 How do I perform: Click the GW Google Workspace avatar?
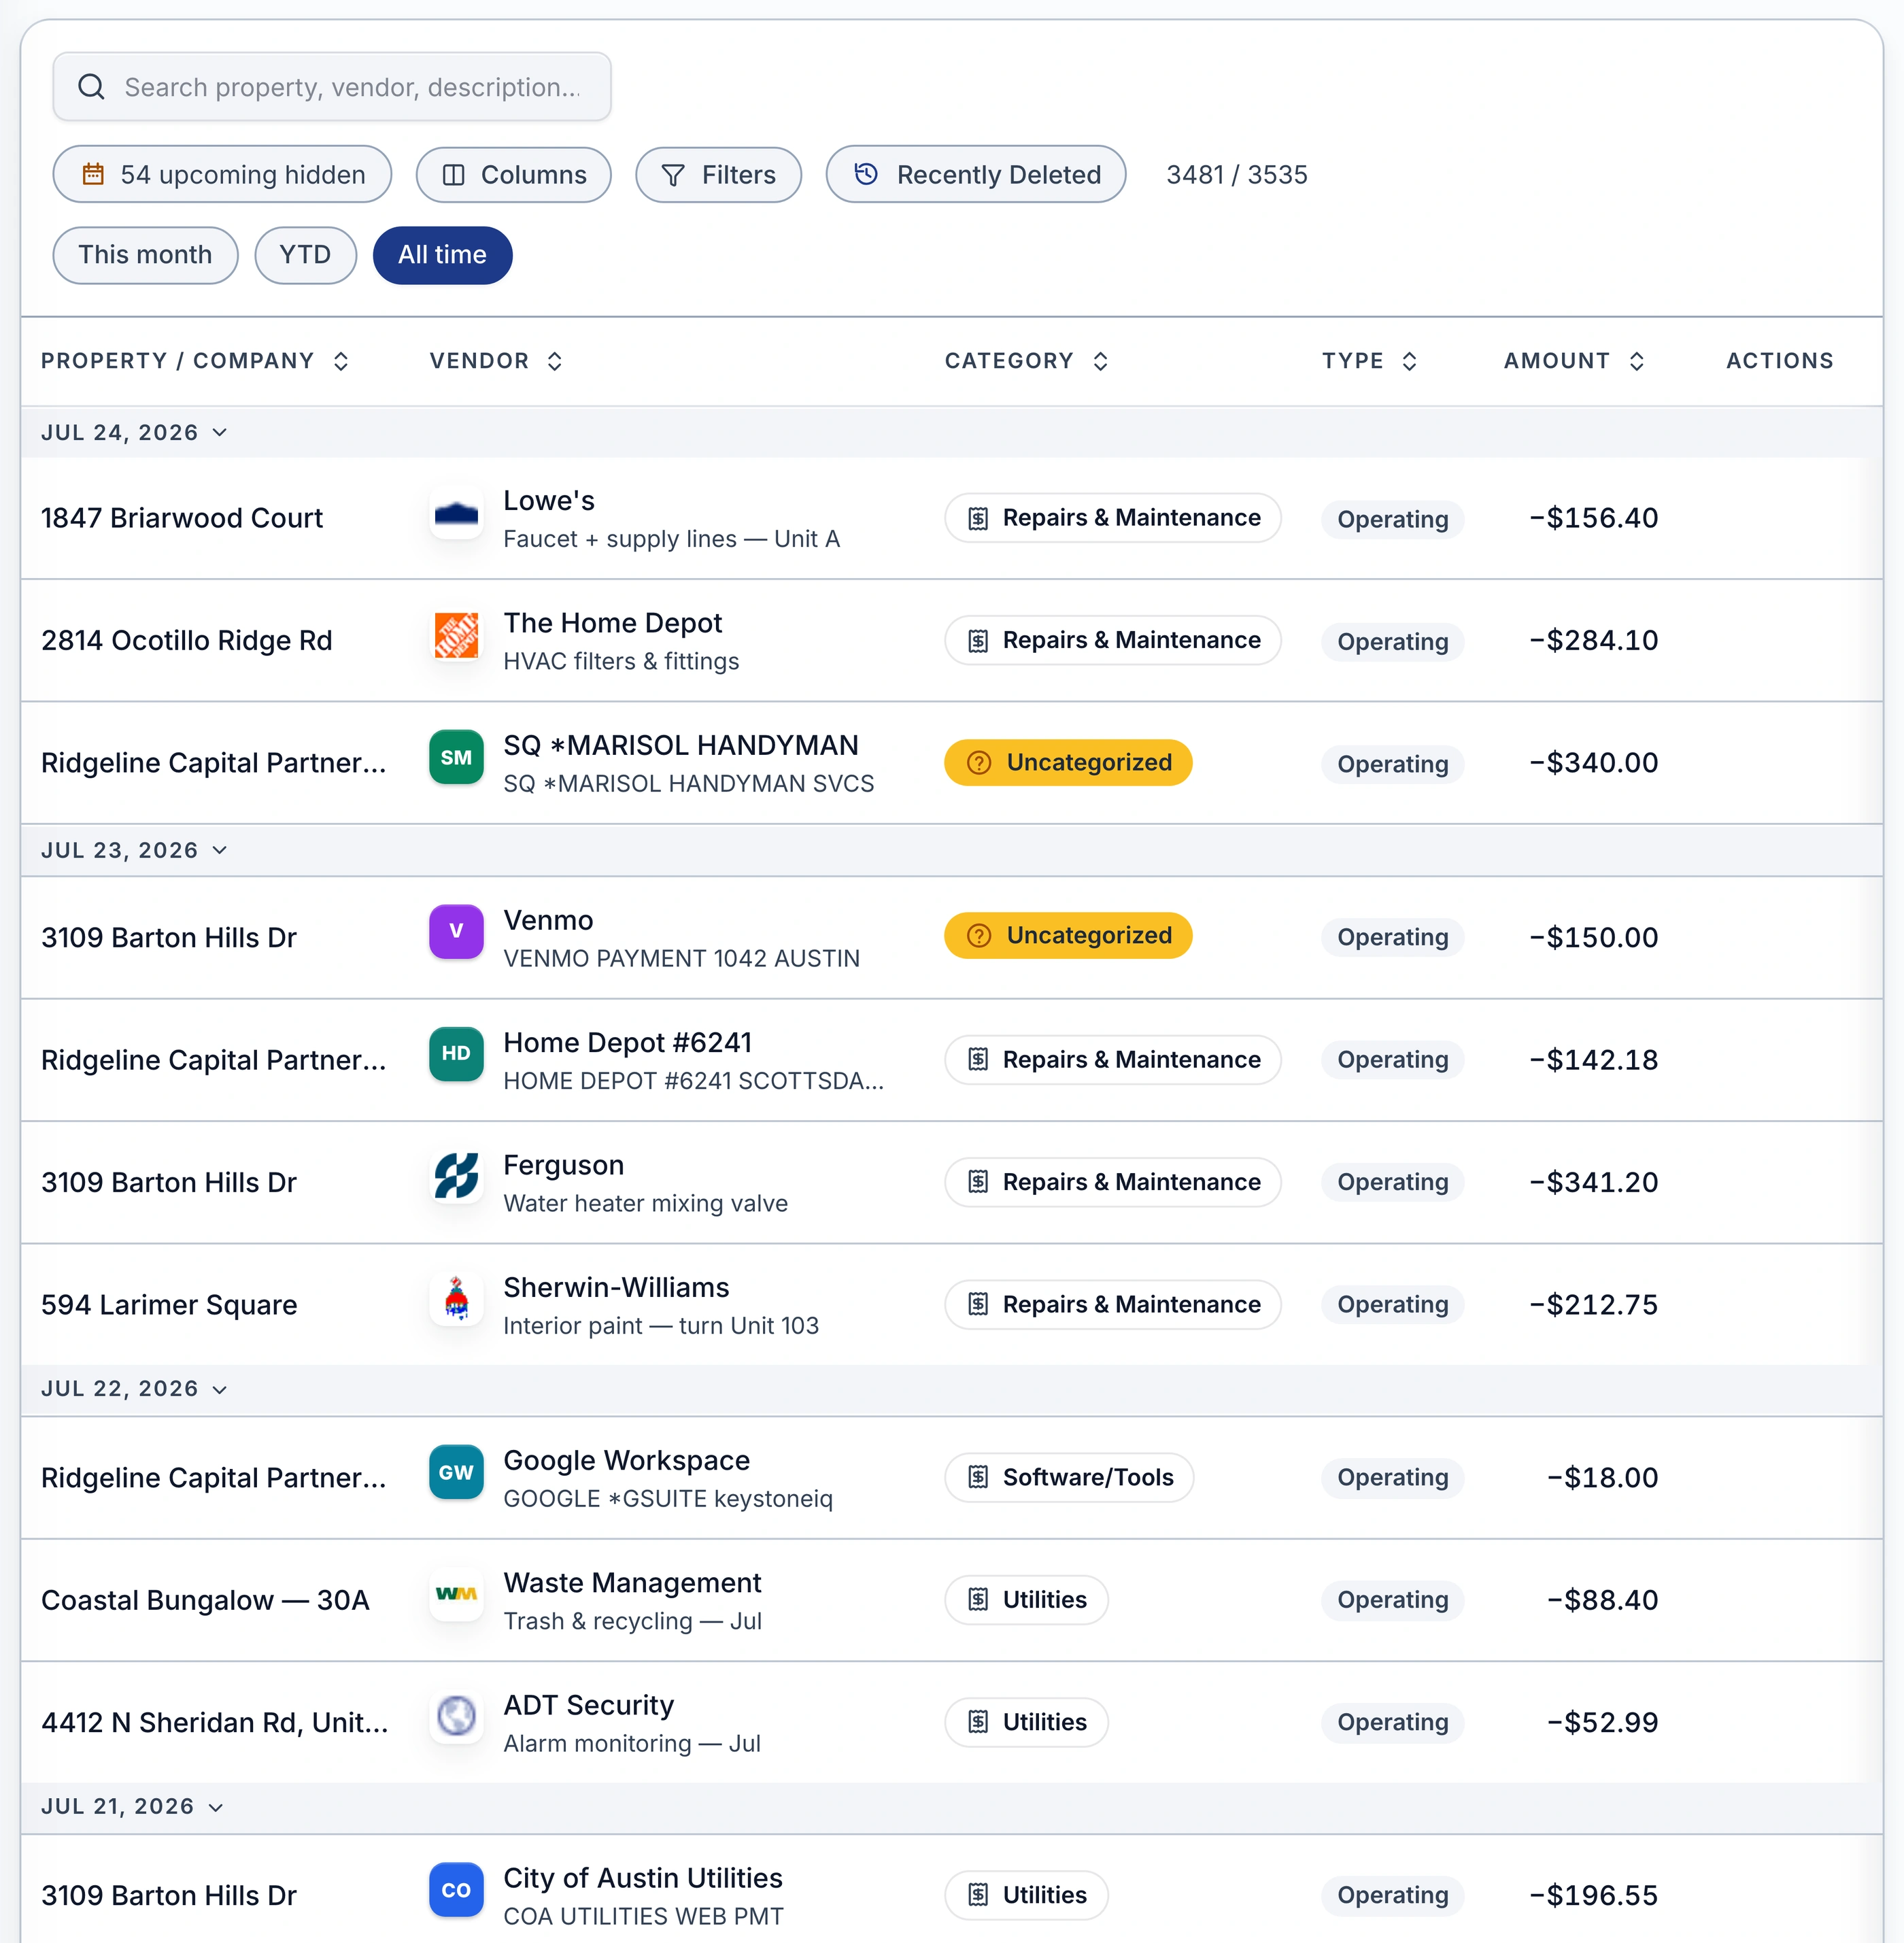[x=456, y=1472]
